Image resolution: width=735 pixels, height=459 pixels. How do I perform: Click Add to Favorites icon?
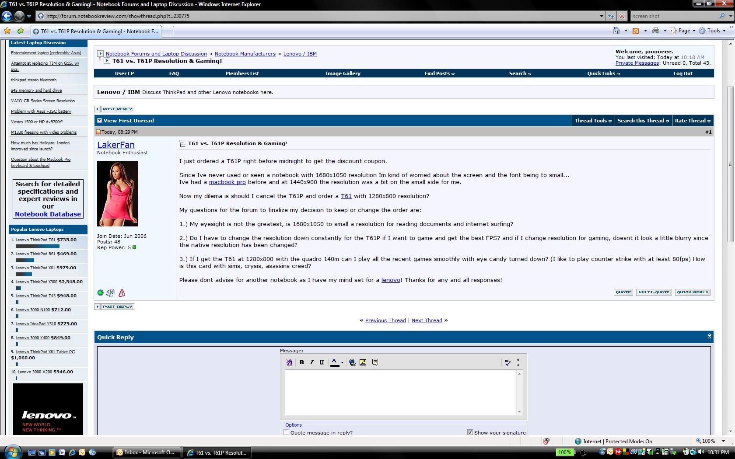(x=20, y=31)
